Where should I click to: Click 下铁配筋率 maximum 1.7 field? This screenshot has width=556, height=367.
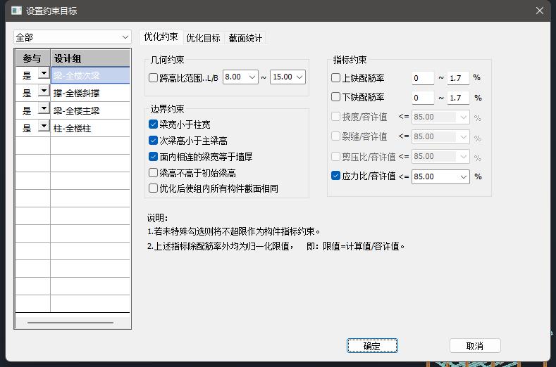[x=459, y=98]
